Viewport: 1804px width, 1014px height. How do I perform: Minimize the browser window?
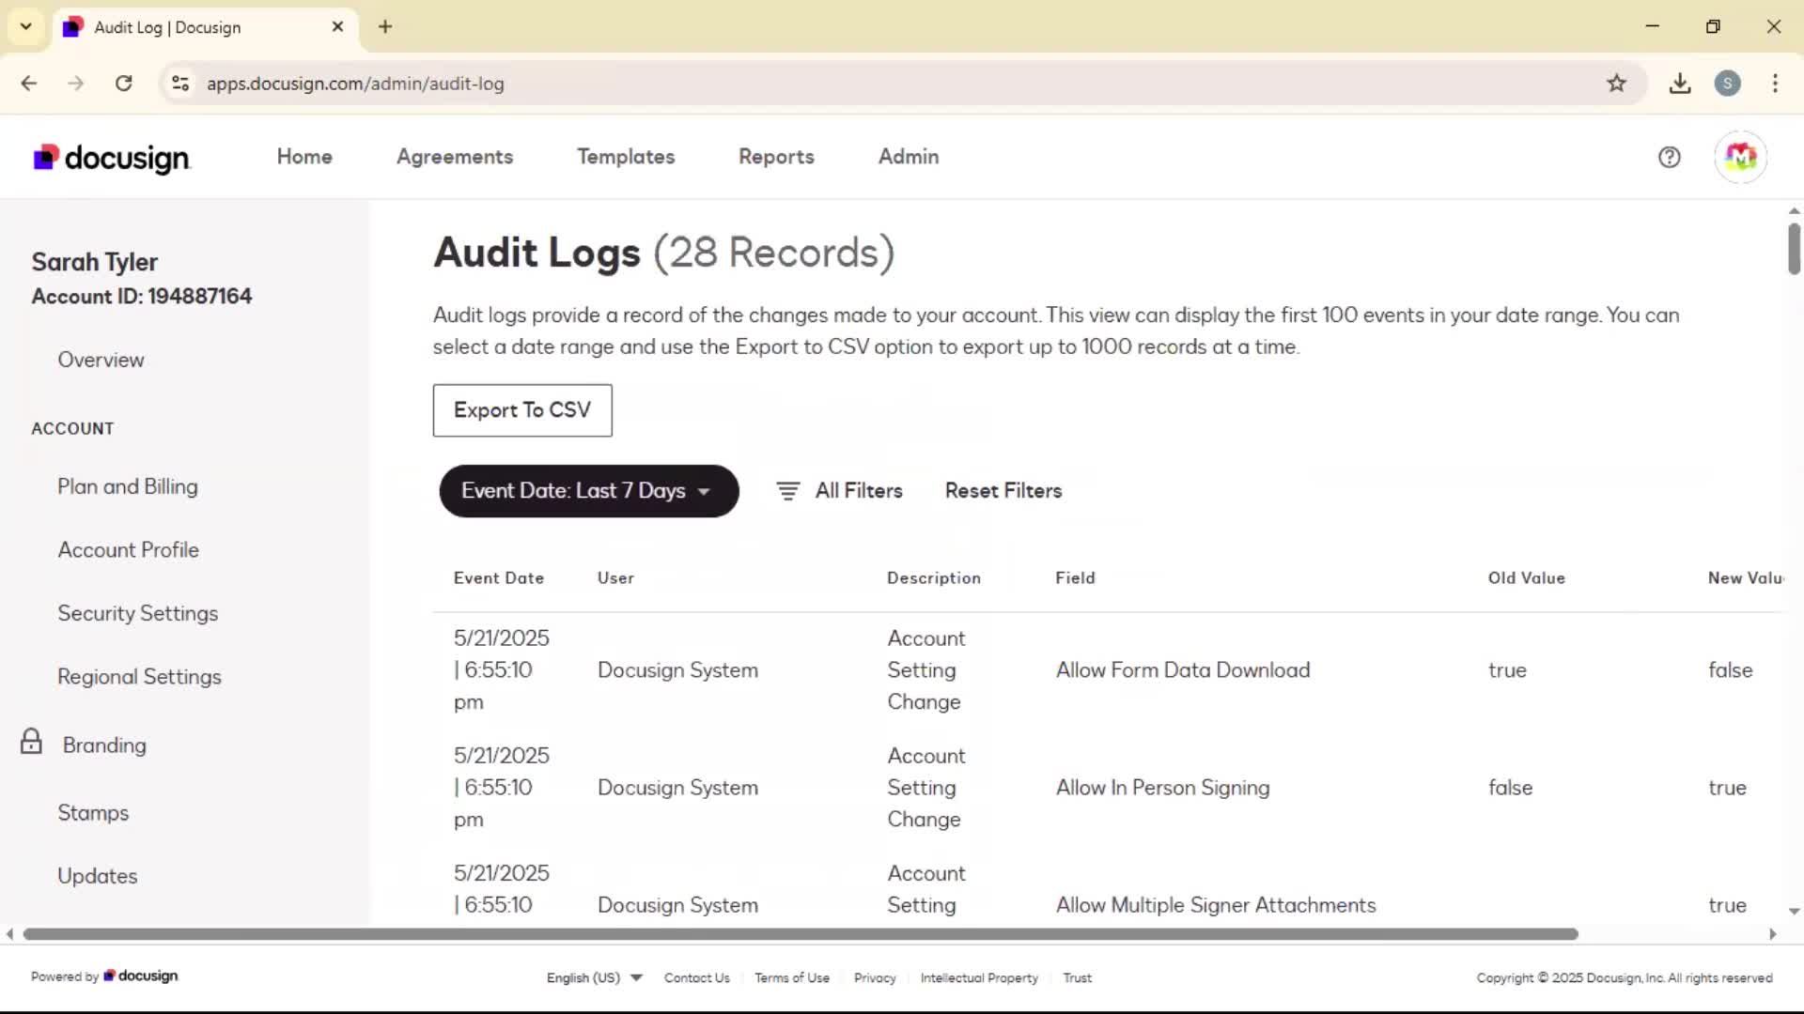click(x=1652, y=26)
